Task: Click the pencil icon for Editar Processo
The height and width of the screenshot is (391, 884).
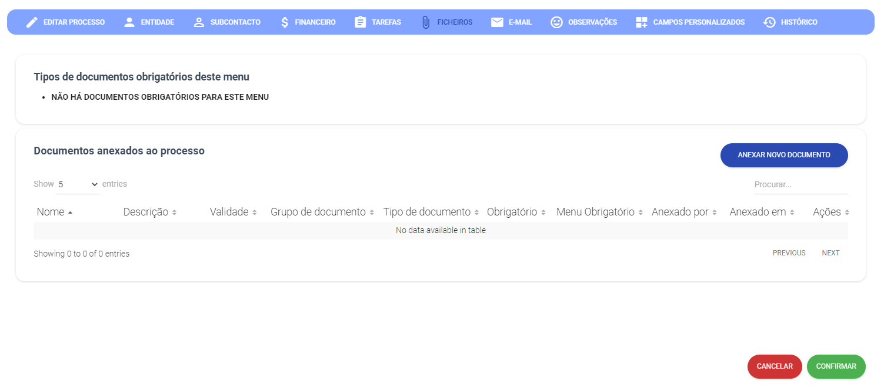Action: coord(32,22)
